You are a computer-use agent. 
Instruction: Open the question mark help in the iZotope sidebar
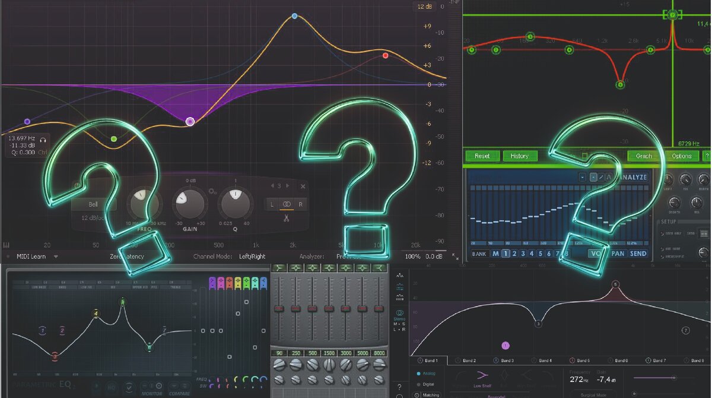(x=399, y=387)
